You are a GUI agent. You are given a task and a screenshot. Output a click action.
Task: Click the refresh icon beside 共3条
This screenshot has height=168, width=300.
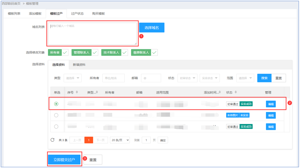(53, 140)
